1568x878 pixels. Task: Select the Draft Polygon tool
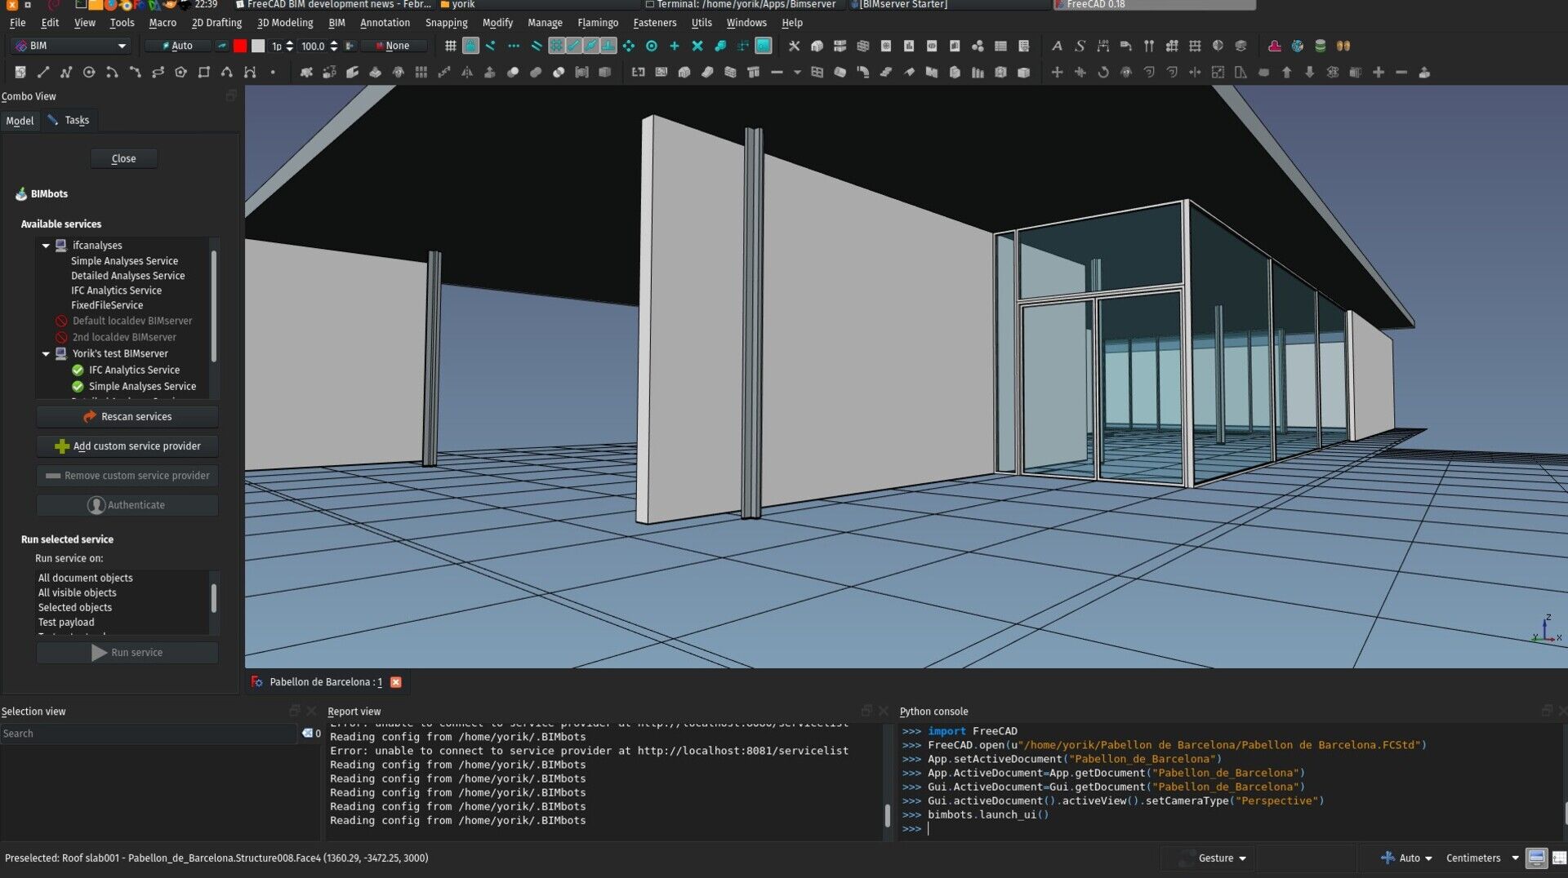[x=180, y=73]
